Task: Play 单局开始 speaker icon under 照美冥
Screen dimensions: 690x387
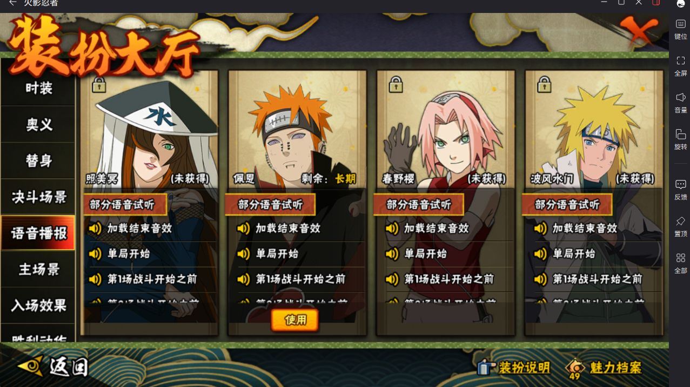Action: (96, 253)
